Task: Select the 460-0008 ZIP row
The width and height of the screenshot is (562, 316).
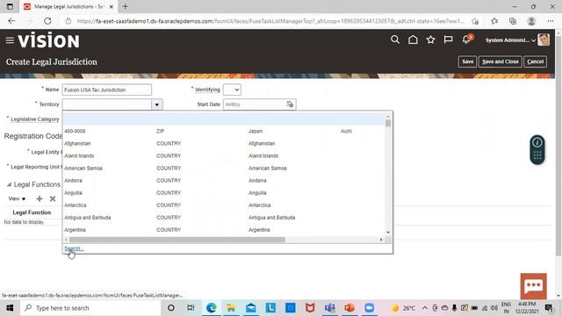Action: pyautogui.click(x=225, y=131)
